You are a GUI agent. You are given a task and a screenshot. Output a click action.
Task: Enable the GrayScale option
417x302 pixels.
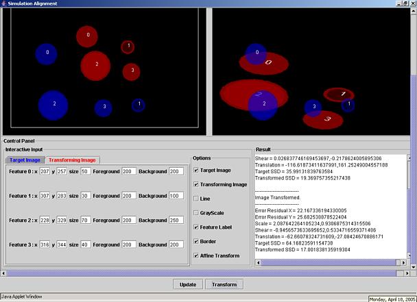pyautogui.click(x=197, y=213)
